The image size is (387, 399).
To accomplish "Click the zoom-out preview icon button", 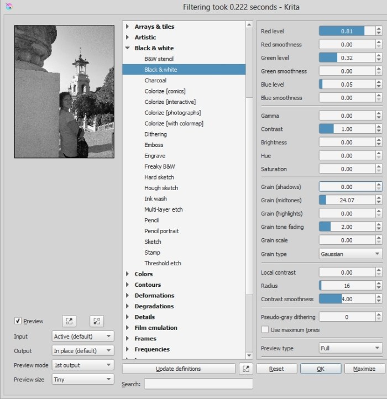I will [x=96, y=321].
